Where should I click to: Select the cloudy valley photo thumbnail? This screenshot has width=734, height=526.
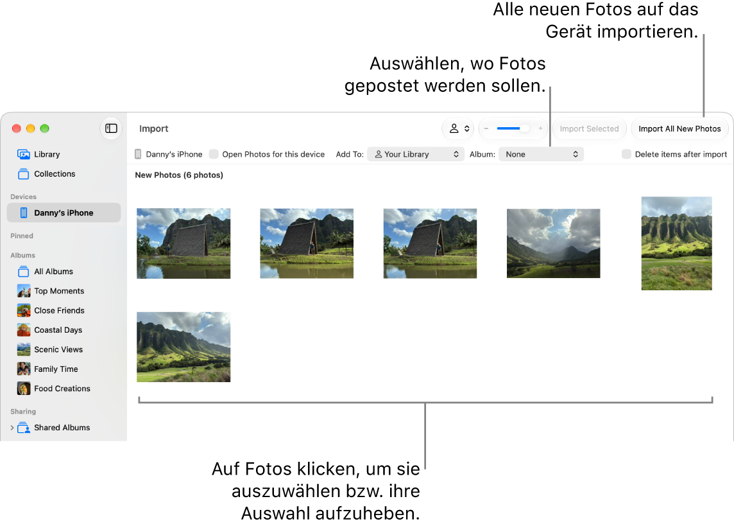553,243
